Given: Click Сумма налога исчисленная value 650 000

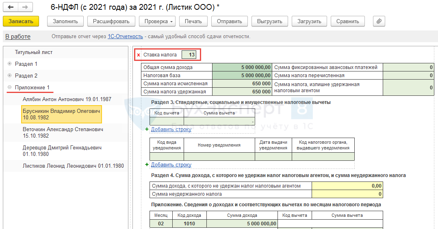Looking at the screenshot, I should (x=242, y=84).
